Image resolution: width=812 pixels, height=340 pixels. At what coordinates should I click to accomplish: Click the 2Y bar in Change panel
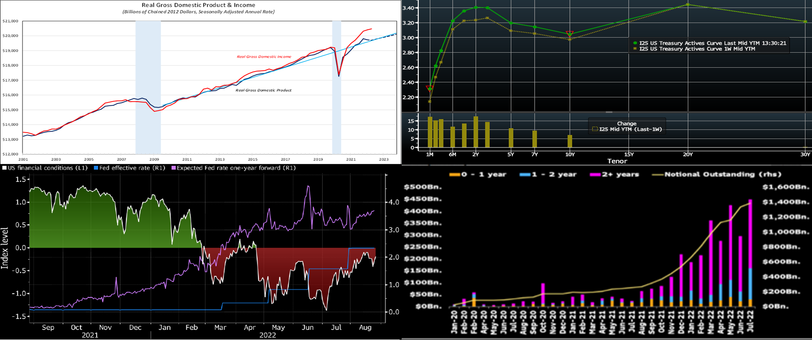pyautogui.click(x=476, y=132)
